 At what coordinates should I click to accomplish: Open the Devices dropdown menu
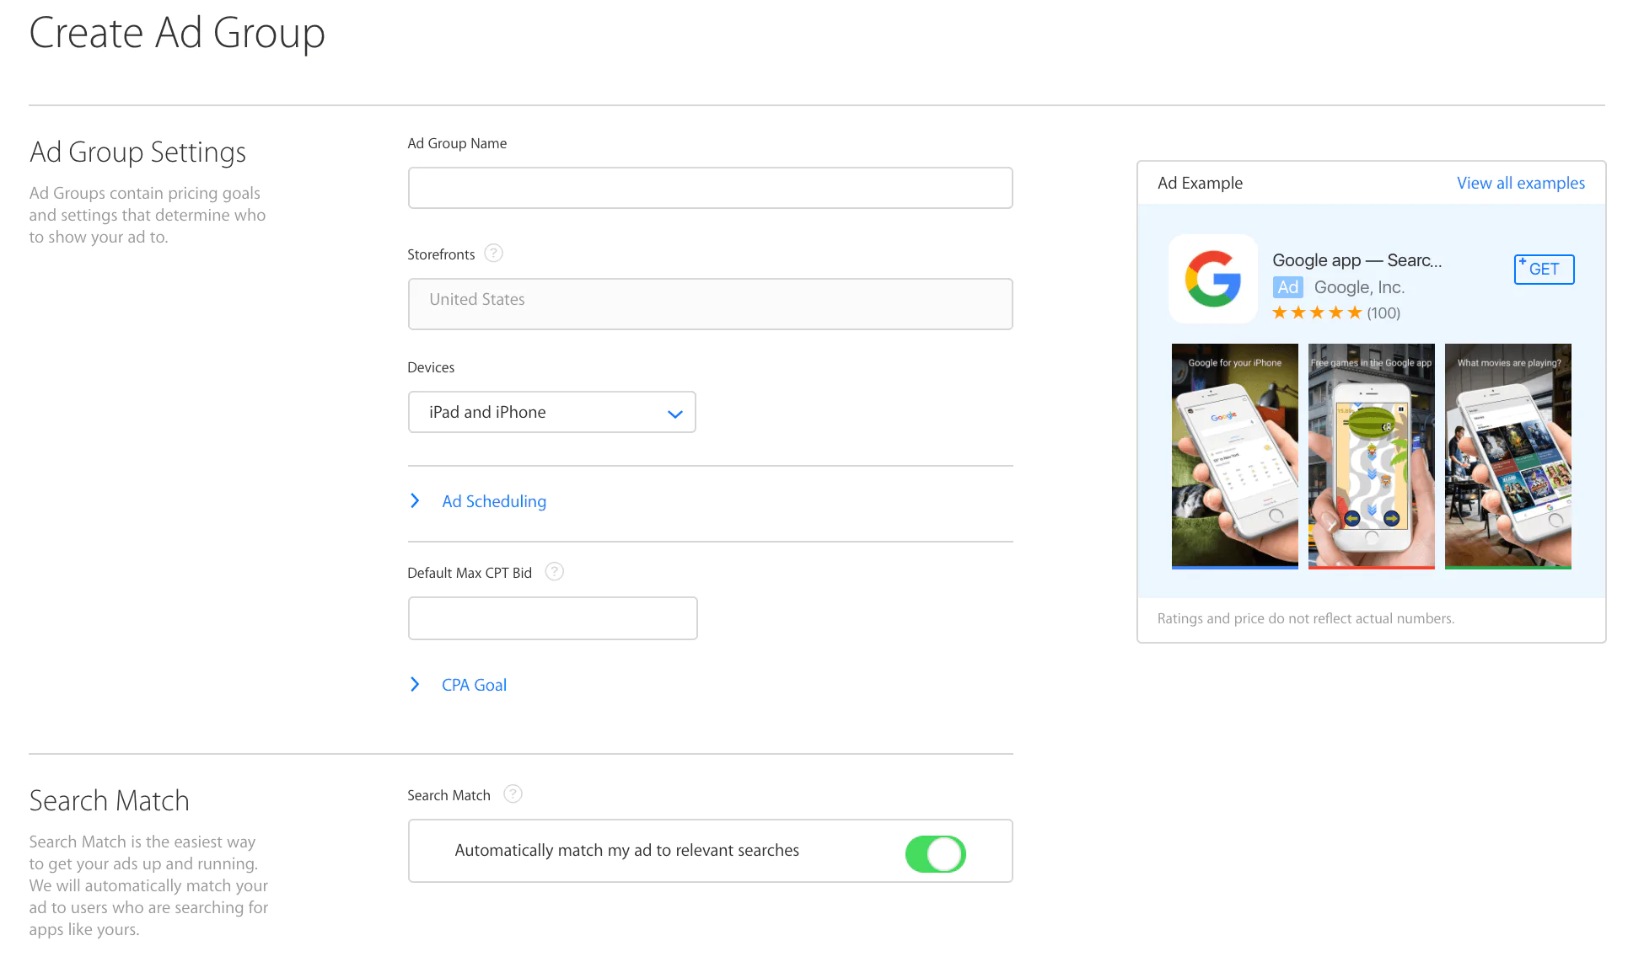point(552,412)
